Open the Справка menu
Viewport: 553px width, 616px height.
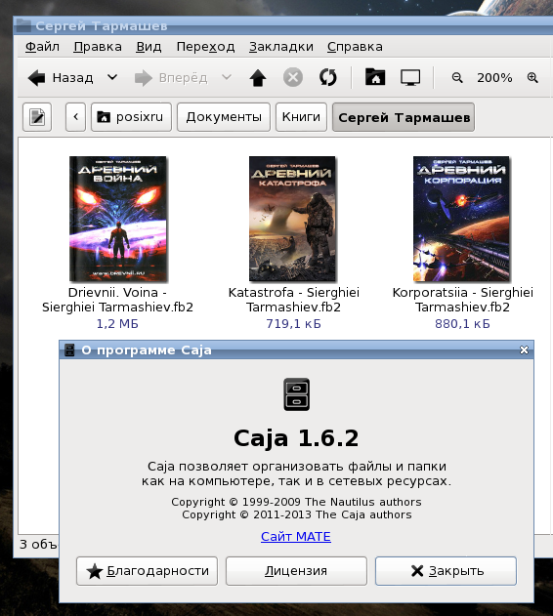(x=355, y=47)
